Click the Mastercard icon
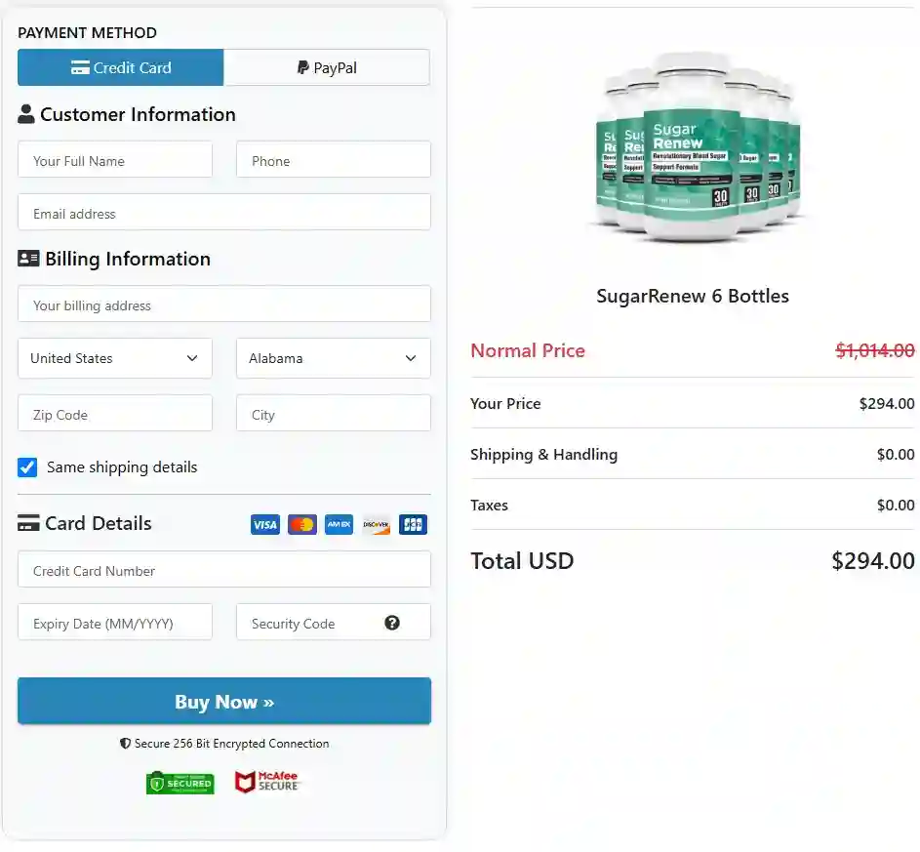920x852 pixels. click(301, 524)
